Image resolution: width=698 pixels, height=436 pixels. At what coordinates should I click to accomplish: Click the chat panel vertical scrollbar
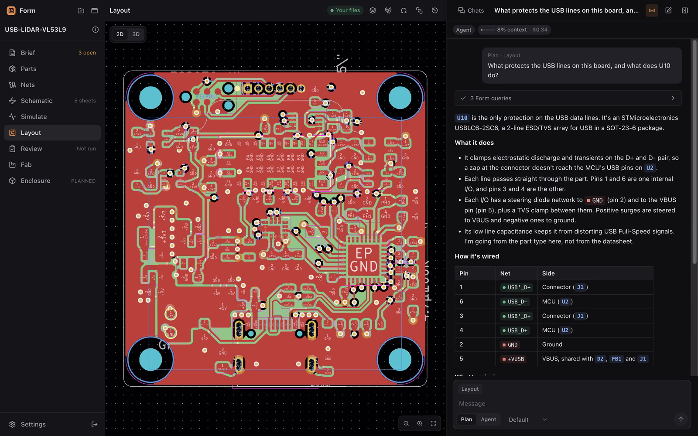pos(695,152)
